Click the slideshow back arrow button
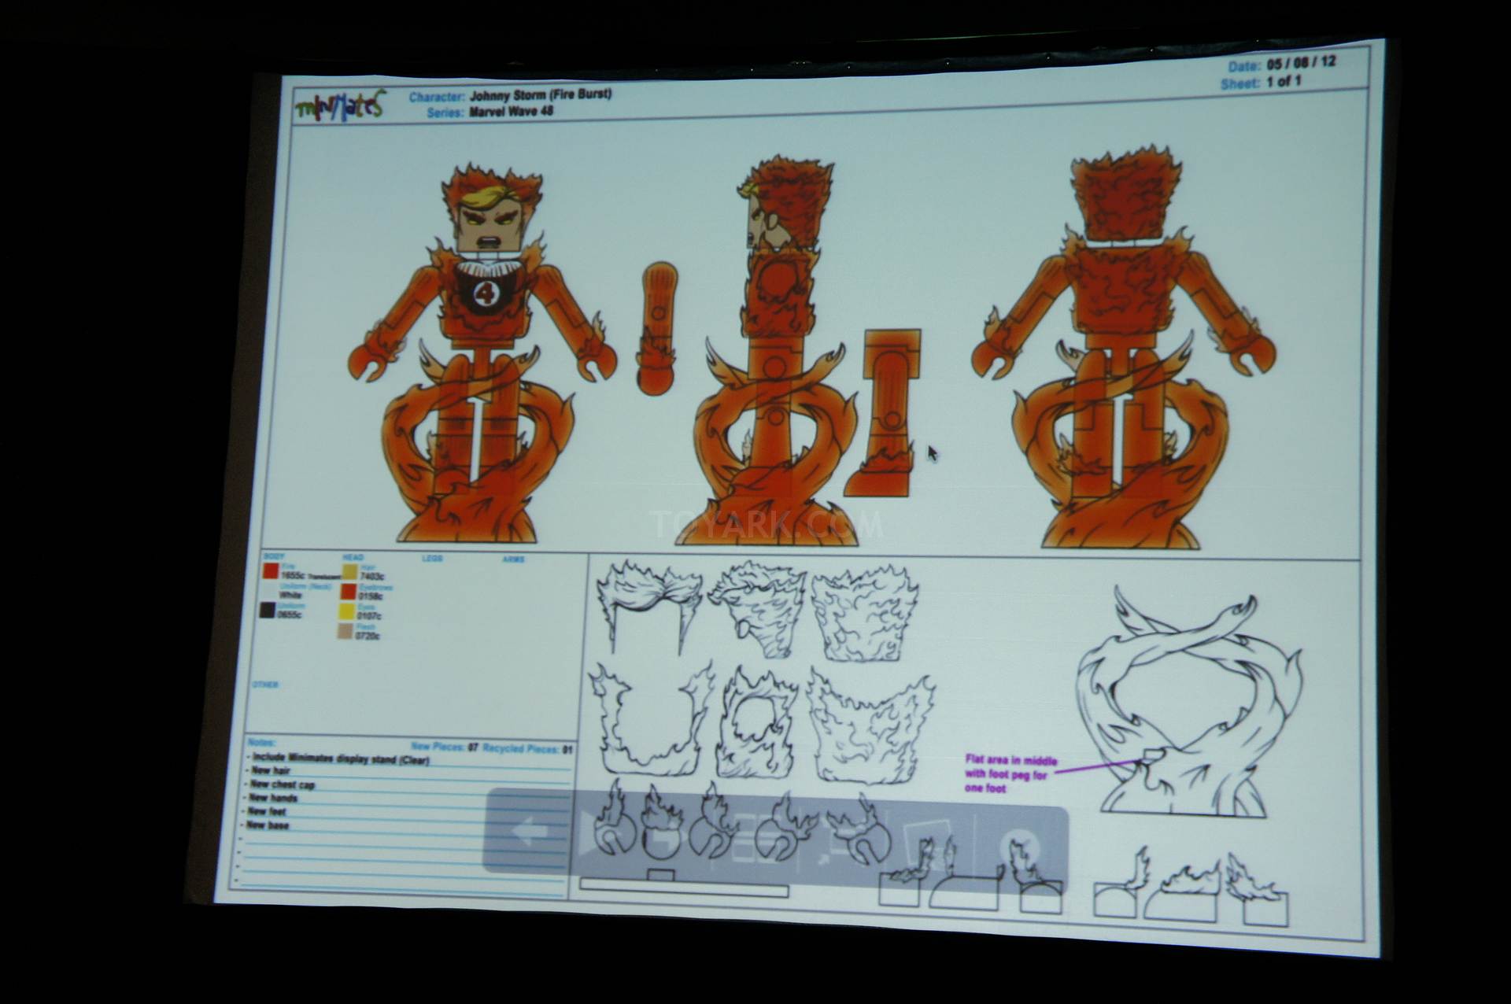1511x1004 pixels. pos(529,831)
